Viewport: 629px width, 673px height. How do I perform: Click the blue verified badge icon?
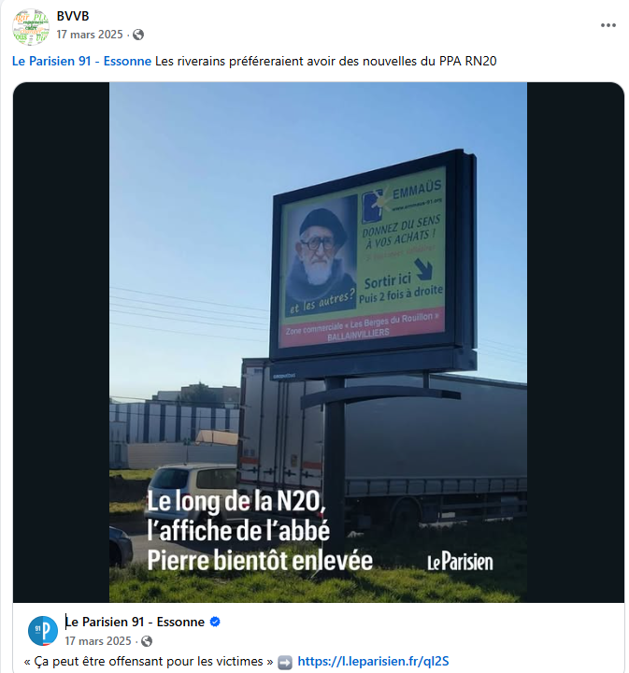point(215,622)
